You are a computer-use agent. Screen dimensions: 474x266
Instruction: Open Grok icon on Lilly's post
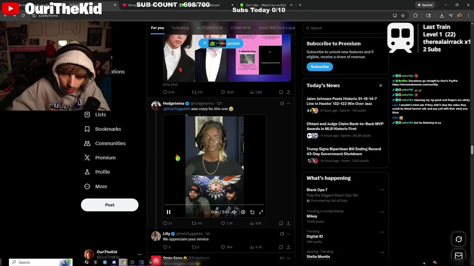click(282, 234)
